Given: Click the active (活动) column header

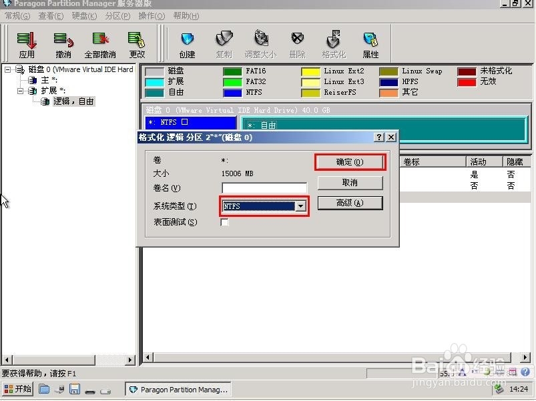Looking at the screenshot, I should pyautogui.click(x=485, y=161).
